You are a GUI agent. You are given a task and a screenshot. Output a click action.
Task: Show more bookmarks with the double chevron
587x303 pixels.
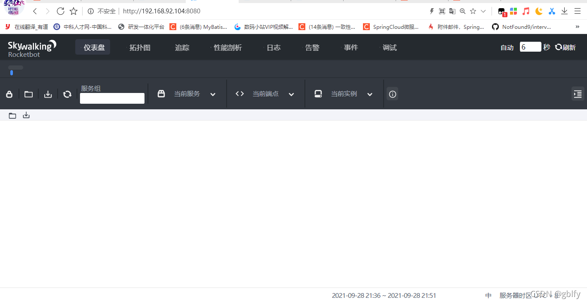pyautogui.click(x=577, y=27)
